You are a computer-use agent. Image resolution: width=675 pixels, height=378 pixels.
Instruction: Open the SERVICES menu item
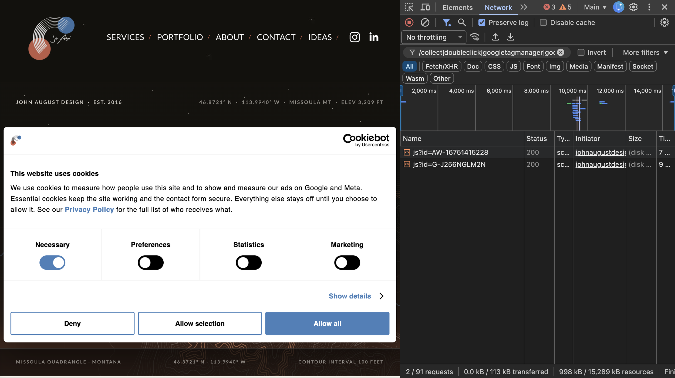(125, 37)
